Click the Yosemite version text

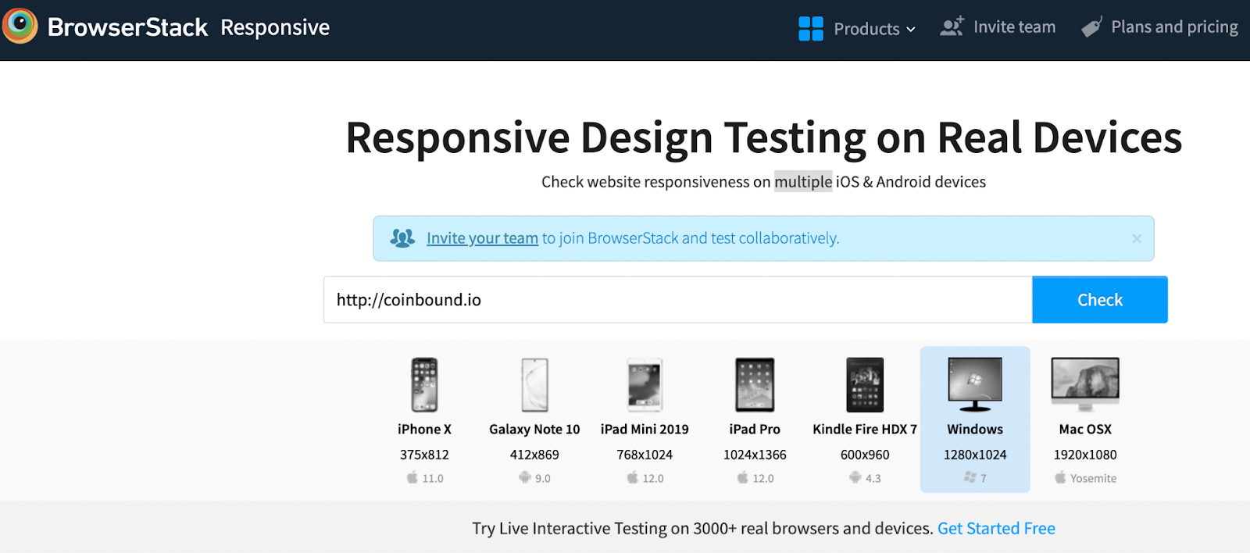tap(1094, 479)
